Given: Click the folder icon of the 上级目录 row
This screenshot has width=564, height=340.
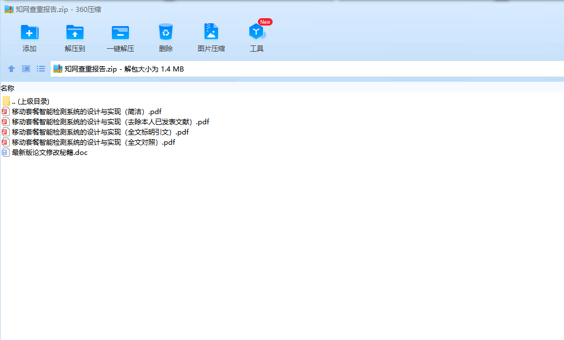Looking at the screenshot, I should click(6, 101).
